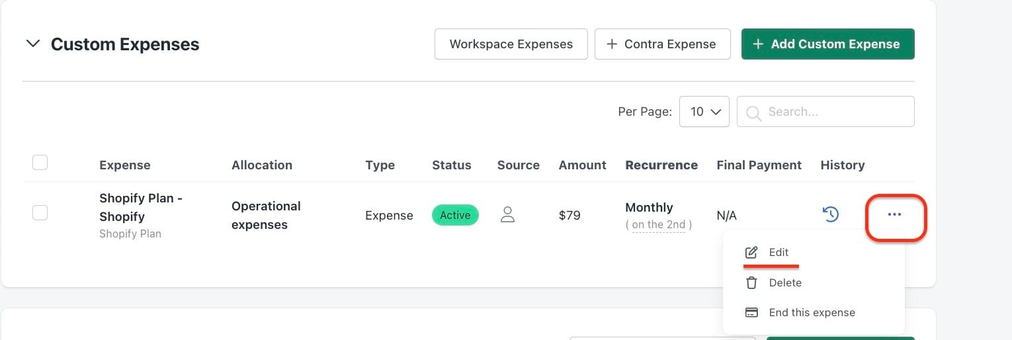Screen dimensions: 1012x340
Task: Click the card icon for End this expense
Action: pyautogui.click(x=751, y=313)
